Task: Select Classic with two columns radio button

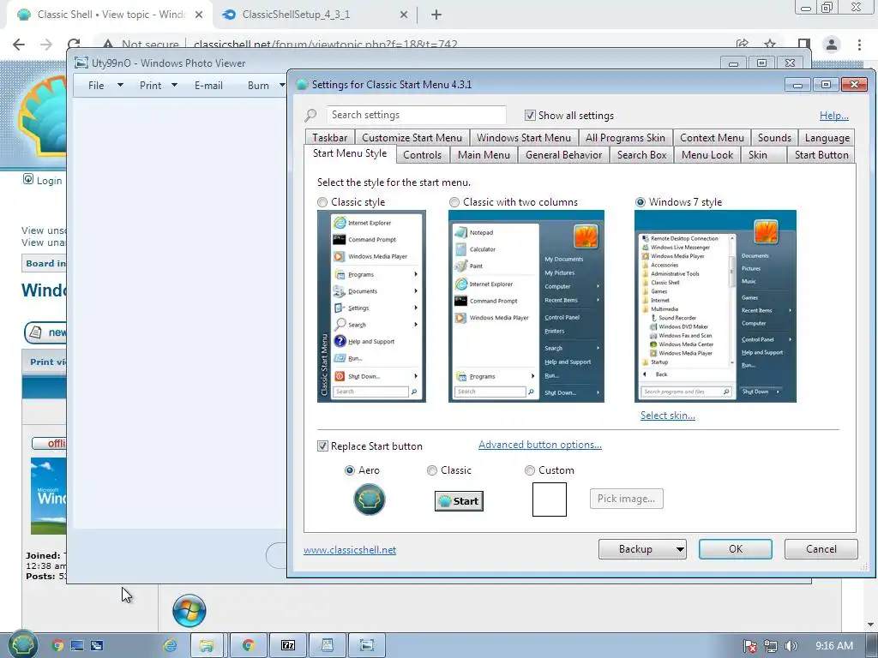Action: point(454,202)
